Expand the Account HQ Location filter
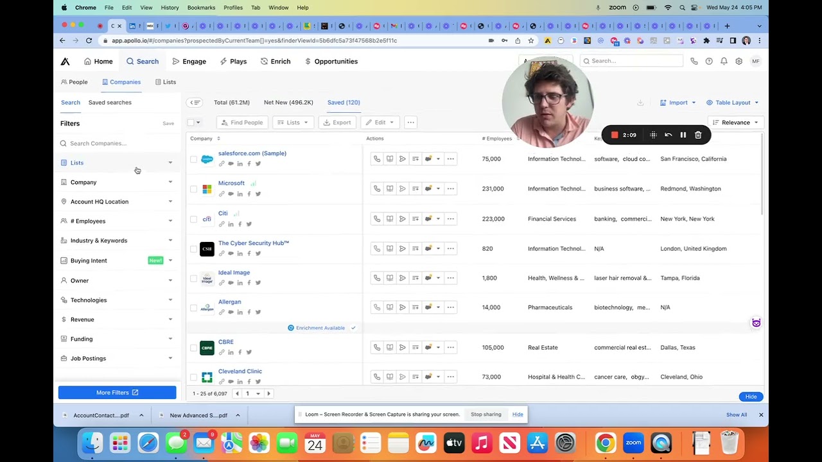 (117, 201)
